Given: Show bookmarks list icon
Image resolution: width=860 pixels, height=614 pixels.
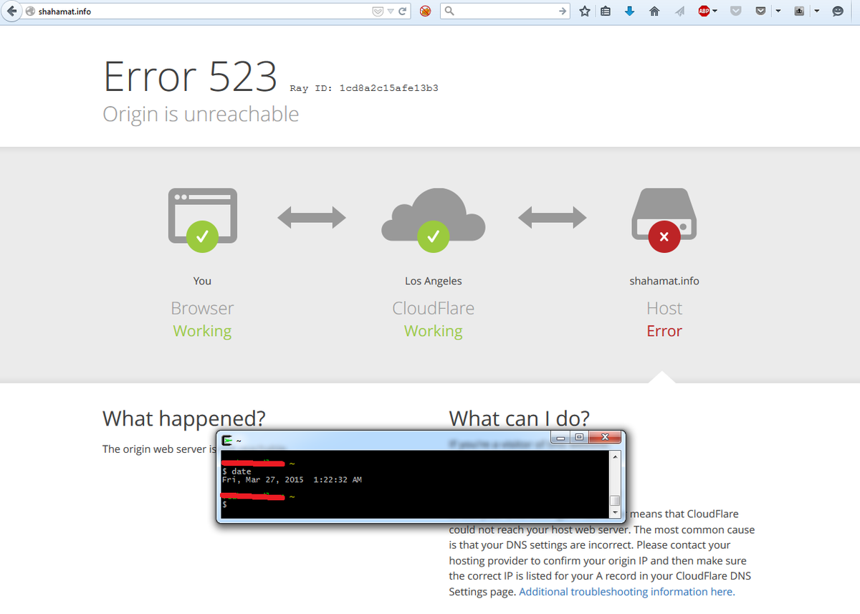Looking at the screenshot, I should click(x=606, y=11).
